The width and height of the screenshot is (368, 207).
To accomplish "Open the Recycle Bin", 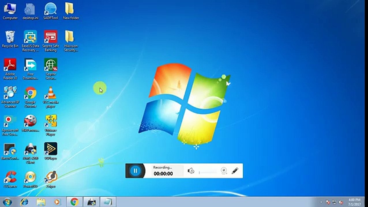I will (10, 39).
